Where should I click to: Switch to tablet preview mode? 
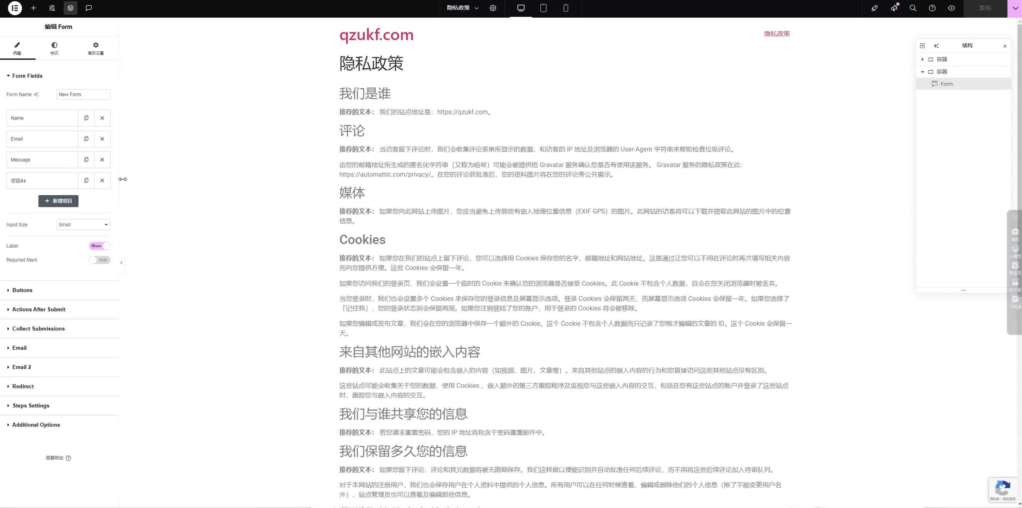(543, 8)
